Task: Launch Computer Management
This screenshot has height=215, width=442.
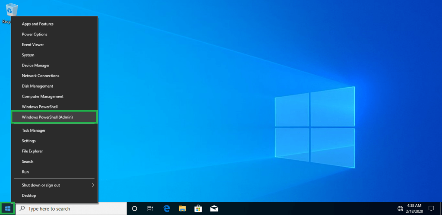Action: (54, 96)
